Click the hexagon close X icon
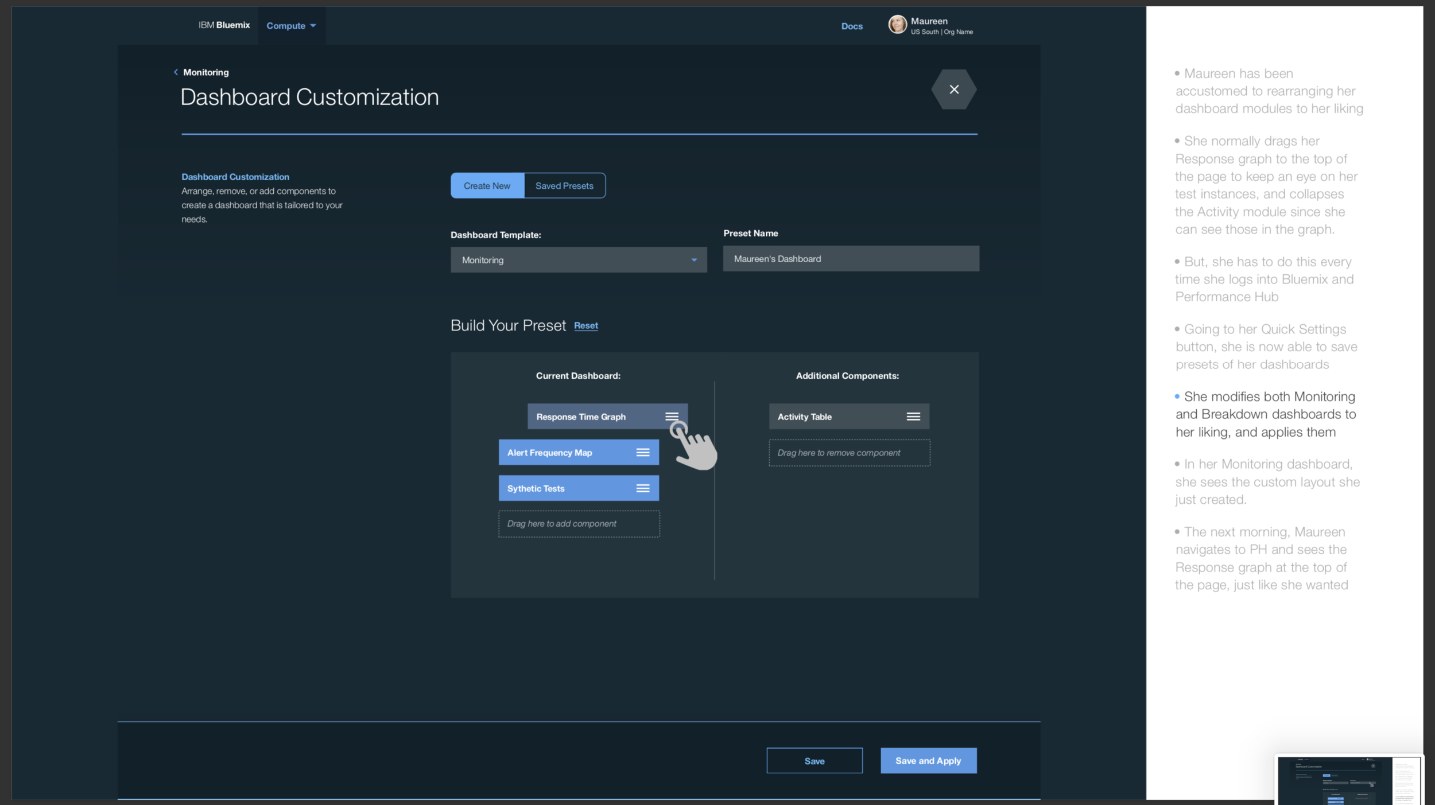 coord(953,90)
